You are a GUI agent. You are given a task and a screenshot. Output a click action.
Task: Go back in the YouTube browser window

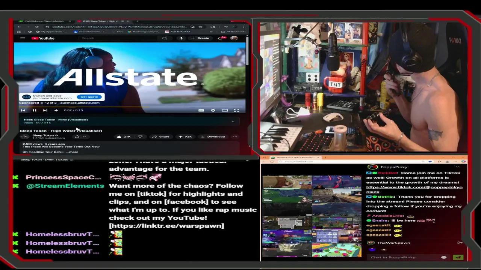(x=20, y=27)
